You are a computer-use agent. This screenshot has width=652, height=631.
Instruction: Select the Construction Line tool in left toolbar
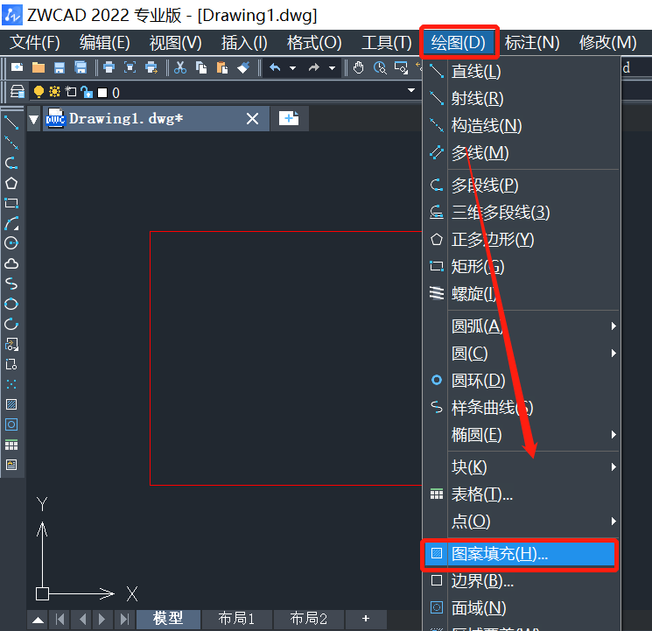point(11,143)
